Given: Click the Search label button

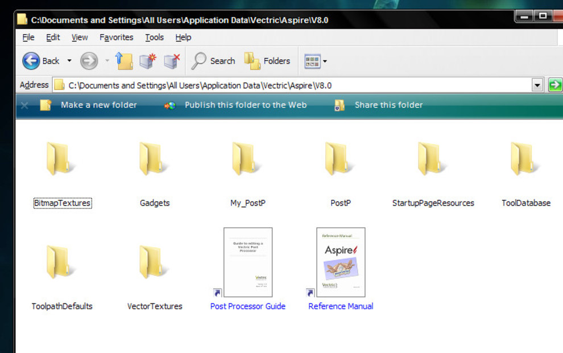Looking at the screenshot, I should pyautogui.click(x=222, y=61).
